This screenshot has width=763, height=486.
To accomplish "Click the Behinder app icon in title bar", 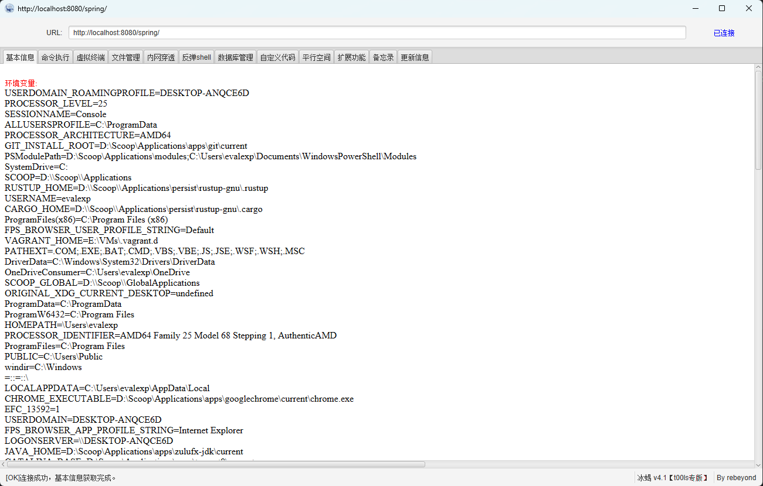I will click(x=9, y=9).
